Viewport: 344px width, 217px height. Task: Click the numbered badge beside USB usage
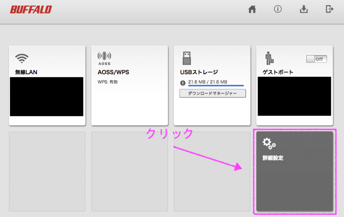[x=183, y=83]
